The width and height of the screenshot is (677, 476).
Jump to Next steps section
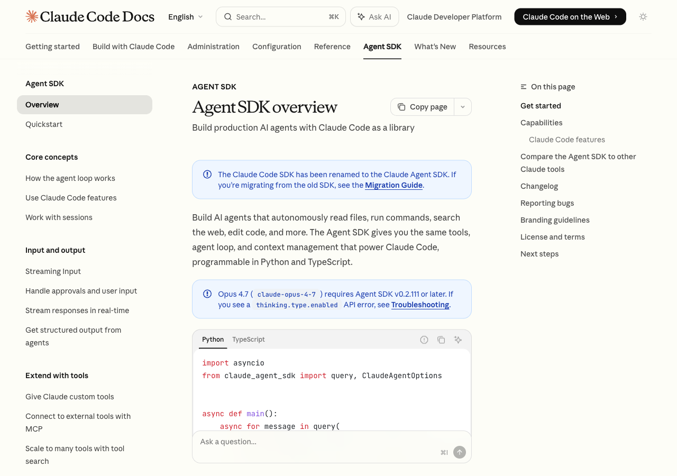[x=539, y=254]
